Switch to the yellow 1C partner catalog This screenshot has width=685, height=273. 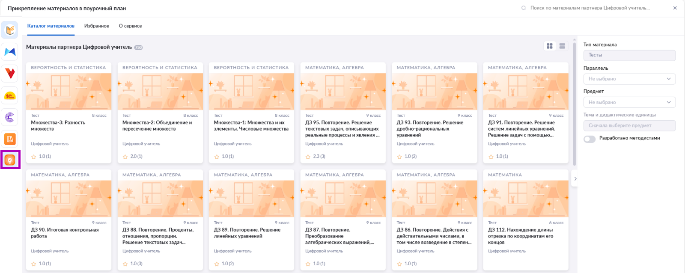(x=10, y=95)
